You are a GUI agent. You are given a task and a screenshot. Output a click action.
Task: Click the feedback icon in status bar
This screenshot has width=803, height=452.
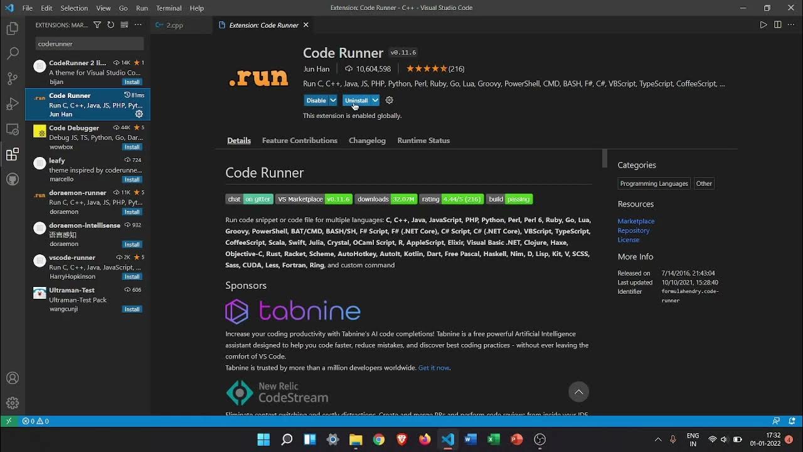776,421
